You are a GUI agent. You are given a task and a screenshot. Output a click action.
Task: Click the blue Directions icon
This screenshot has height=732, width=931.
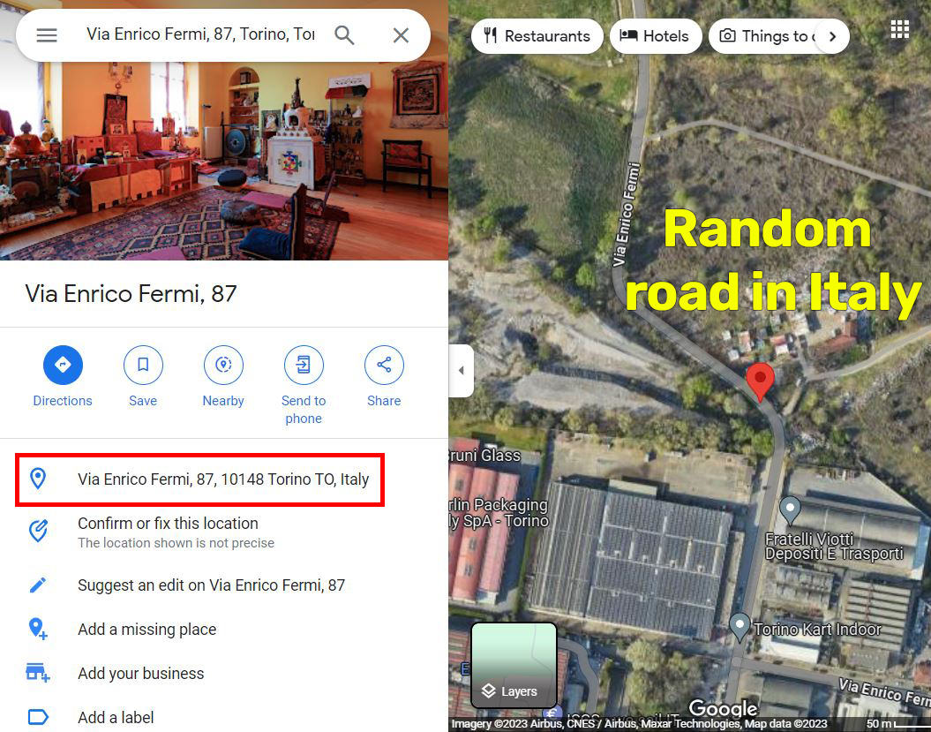(x=63, y=365)
